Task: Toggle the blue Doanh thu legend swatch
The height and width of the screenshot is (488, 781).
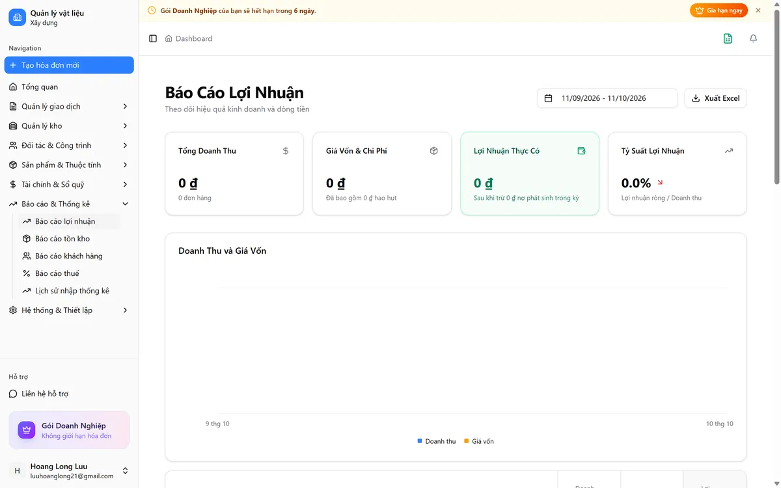Action: (x=420, y=441)
